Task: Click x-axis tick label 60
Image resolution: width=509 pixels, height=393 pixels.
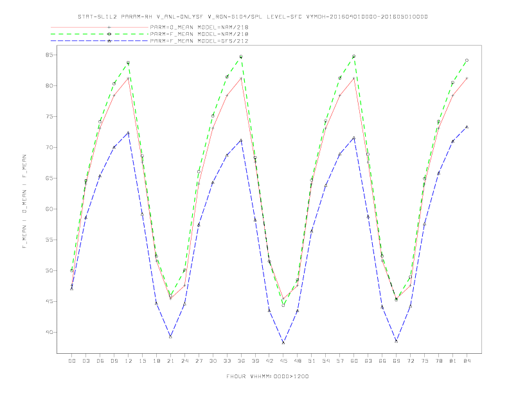Action: (x=354, y=361)
